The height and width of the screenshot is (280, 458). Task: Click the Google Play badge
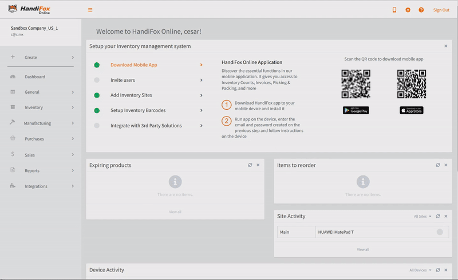coord(356,110)
